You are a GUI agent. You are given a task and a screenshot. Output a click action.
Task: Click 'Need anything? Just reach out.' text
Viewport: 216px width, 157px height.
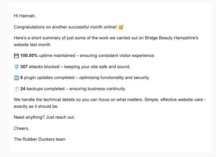[44, 117]
